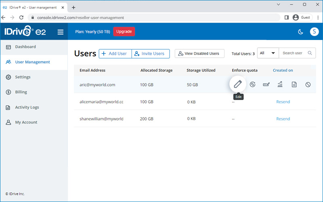This screenshot has height=202, width=323.
Task: Click the 200 GB allocated storage value
Action: tap(147, 119)
